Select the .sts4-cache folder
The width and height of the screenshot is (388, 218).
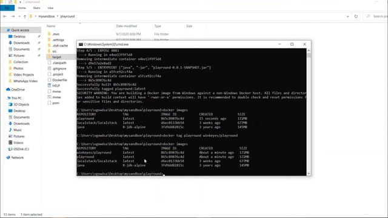pyautogui.click(x=60, y=45)
